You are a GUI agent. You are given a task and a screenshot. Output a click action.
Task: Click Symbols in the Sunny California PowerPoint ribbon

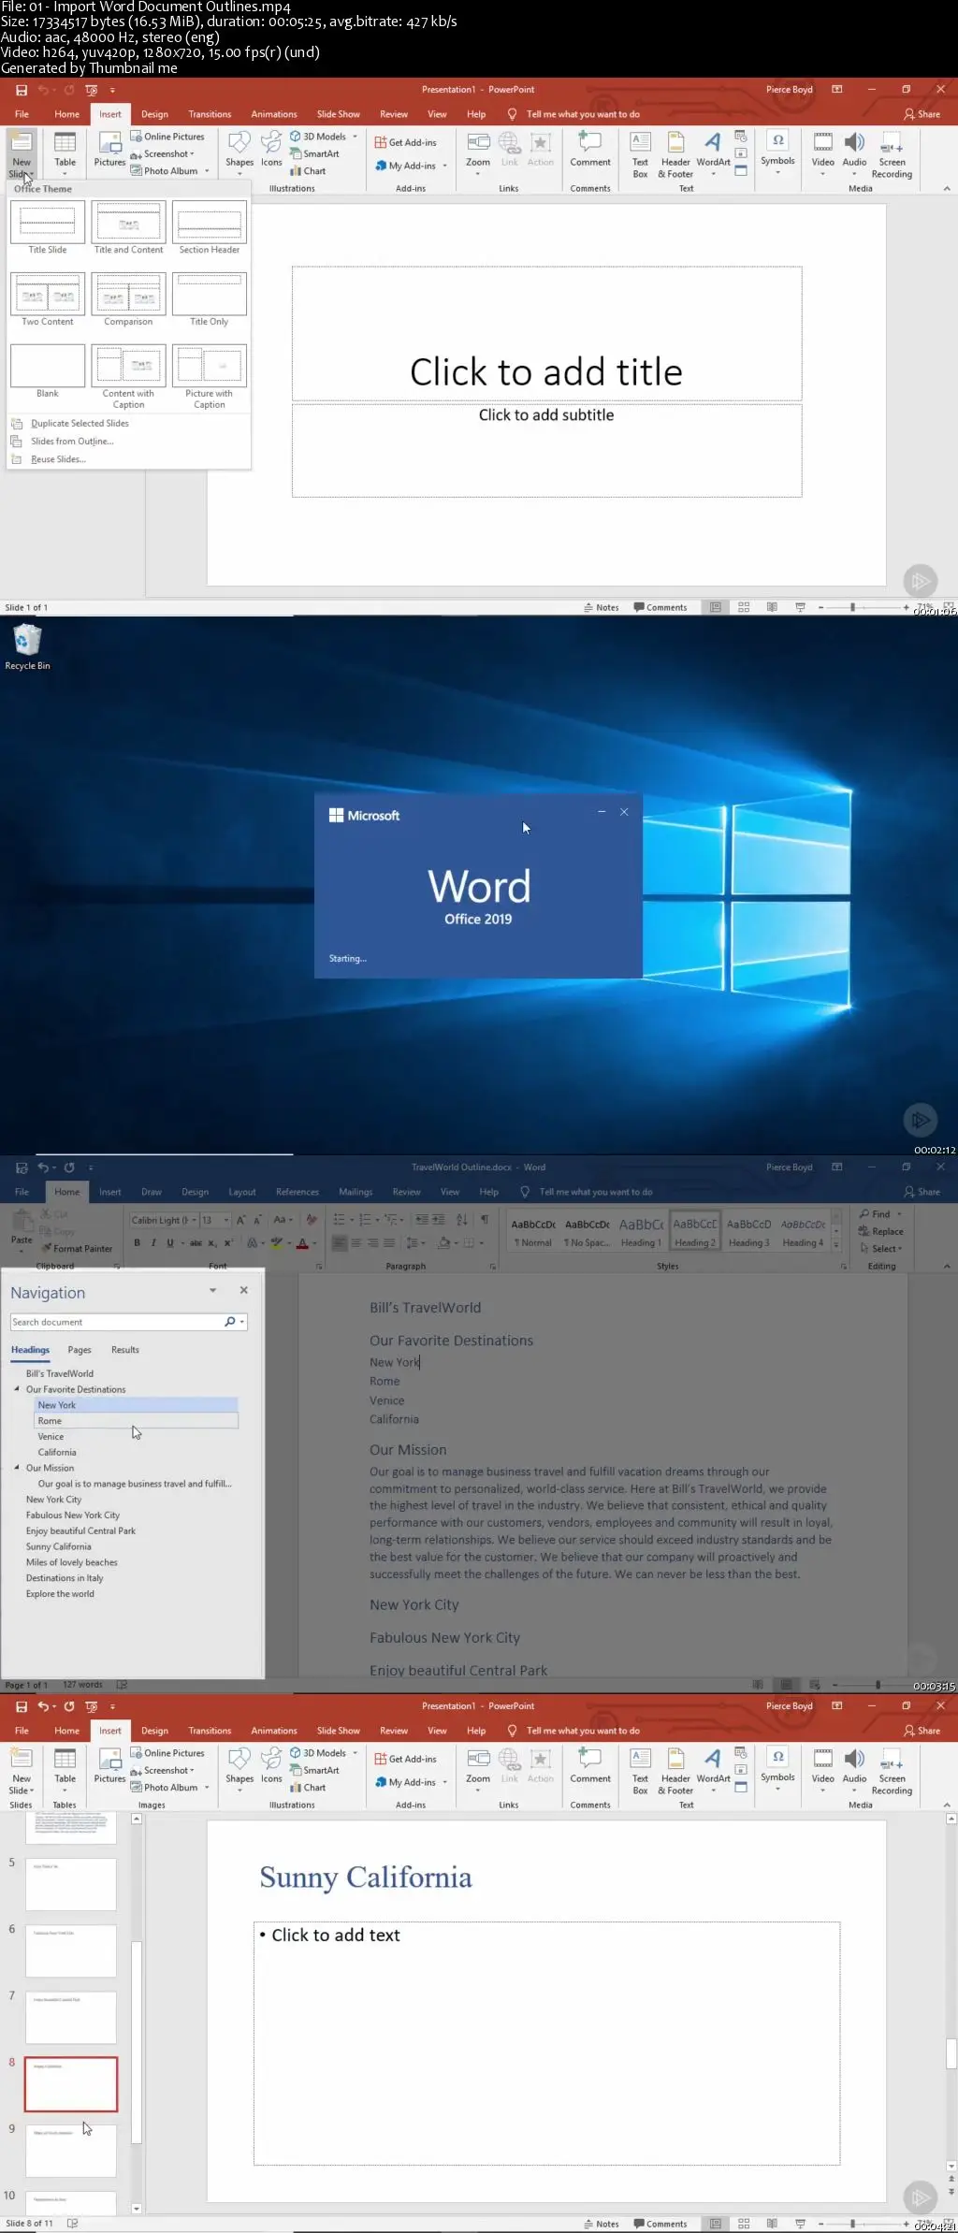click(777, 1768)
